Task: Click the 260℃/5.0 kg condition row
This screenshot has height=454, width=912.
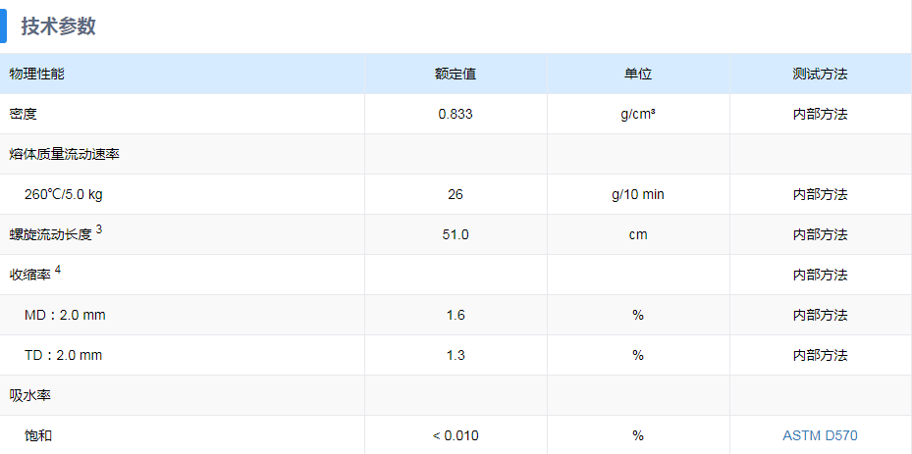Action: (456, 194)
